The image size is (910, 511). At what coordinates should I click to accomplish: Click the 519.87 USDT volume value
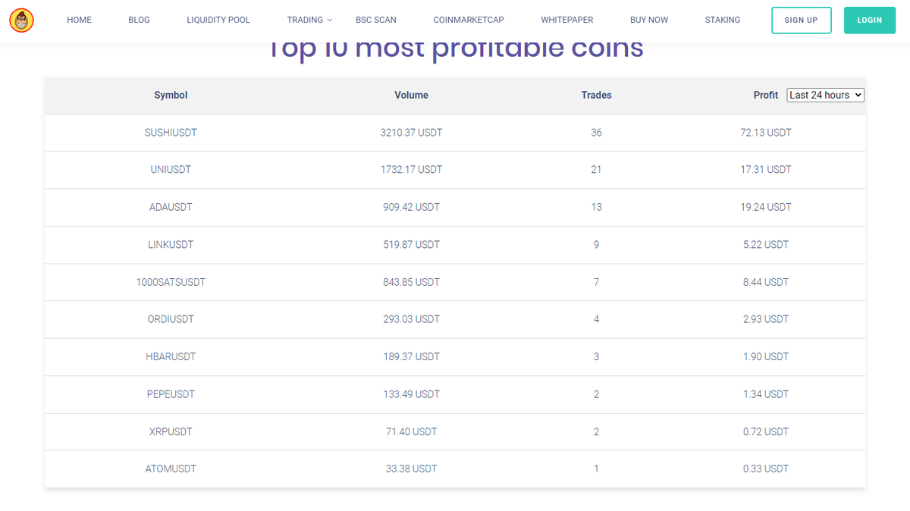pyautogui.click(x=411, y=245)
